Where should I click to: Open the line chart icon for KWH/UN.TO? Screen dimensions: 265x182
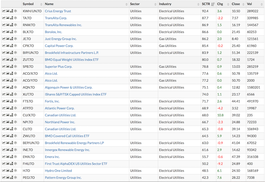[4, 11]
